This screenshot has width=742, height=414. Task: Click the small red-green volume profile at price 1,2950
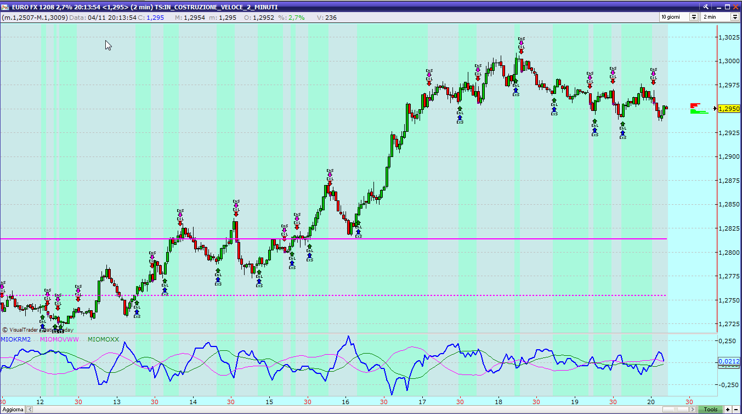coord(699,108)
